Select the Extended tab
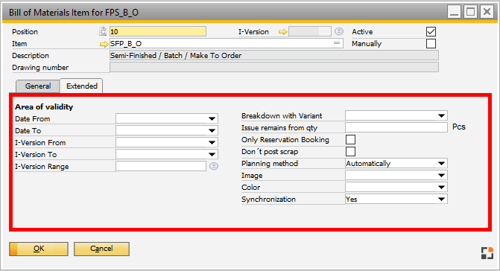 [82, 86]
